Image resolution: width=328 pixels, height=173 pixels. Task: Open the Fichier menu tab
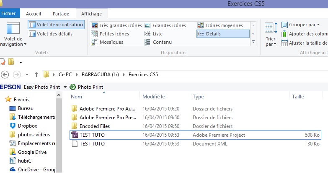(8, 13)
